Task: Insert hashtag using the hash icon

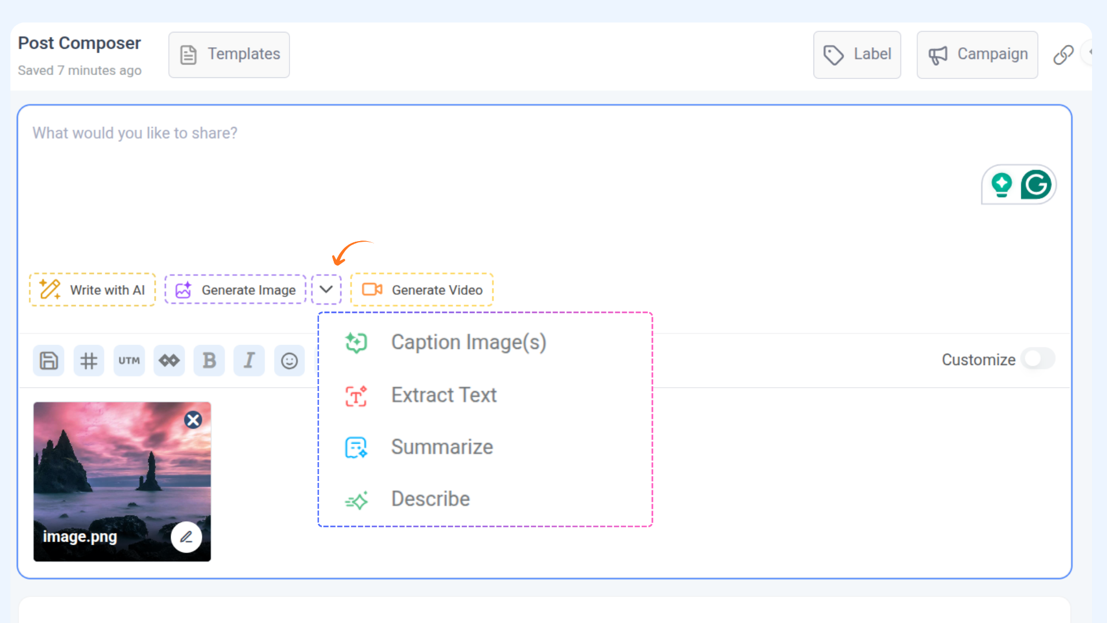Action: [89, 361]
